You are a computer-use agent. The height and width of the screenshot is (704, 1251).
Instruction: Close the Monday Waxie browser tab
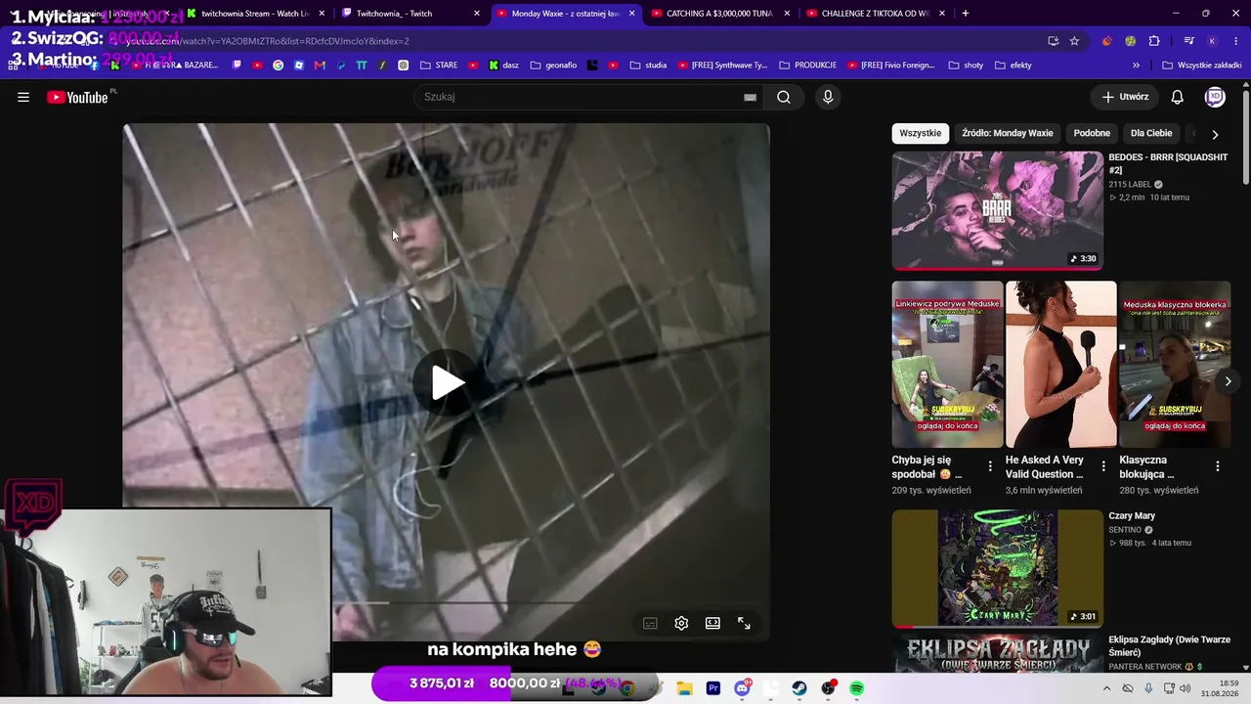pos(632,14)
